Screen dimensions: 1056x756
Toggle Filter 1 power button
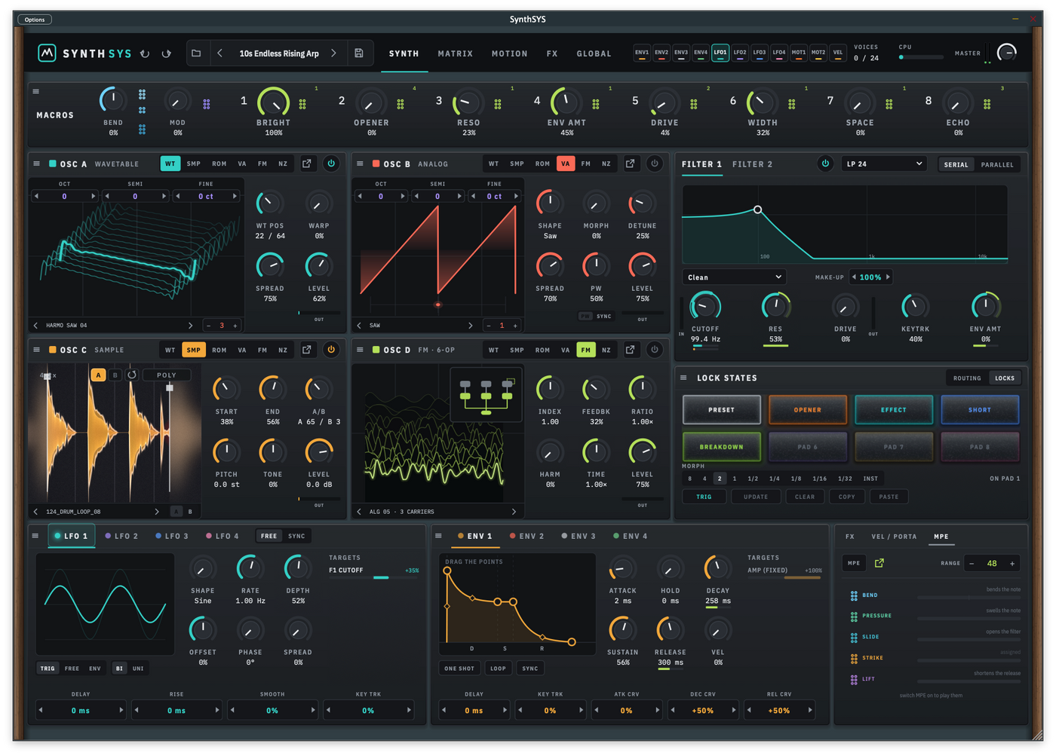(x=825, y=164)
